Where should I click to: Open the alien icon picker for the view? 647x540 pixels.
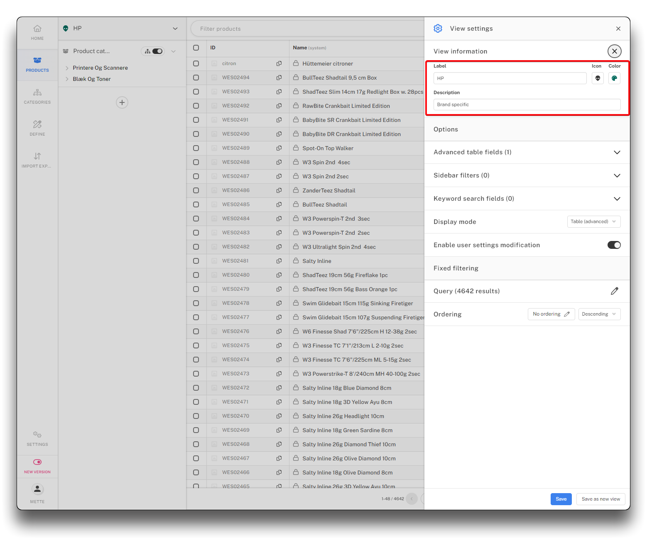pos(598,78)
